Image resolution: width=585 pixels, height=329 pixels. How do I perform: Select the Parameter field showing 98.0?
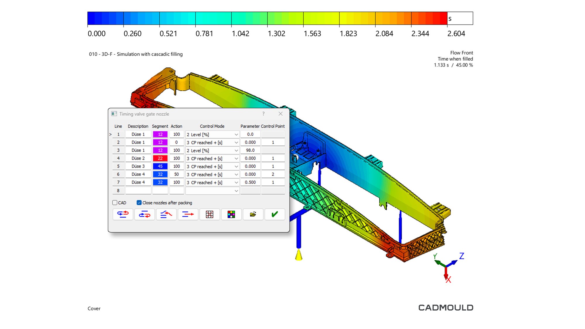pyautogui.click(x=250, y=150)
